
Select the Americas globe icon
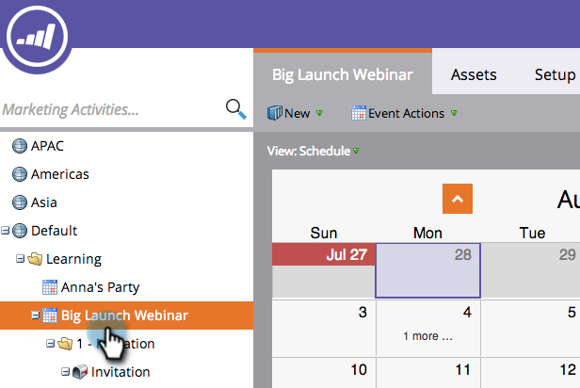coord(19,174)
